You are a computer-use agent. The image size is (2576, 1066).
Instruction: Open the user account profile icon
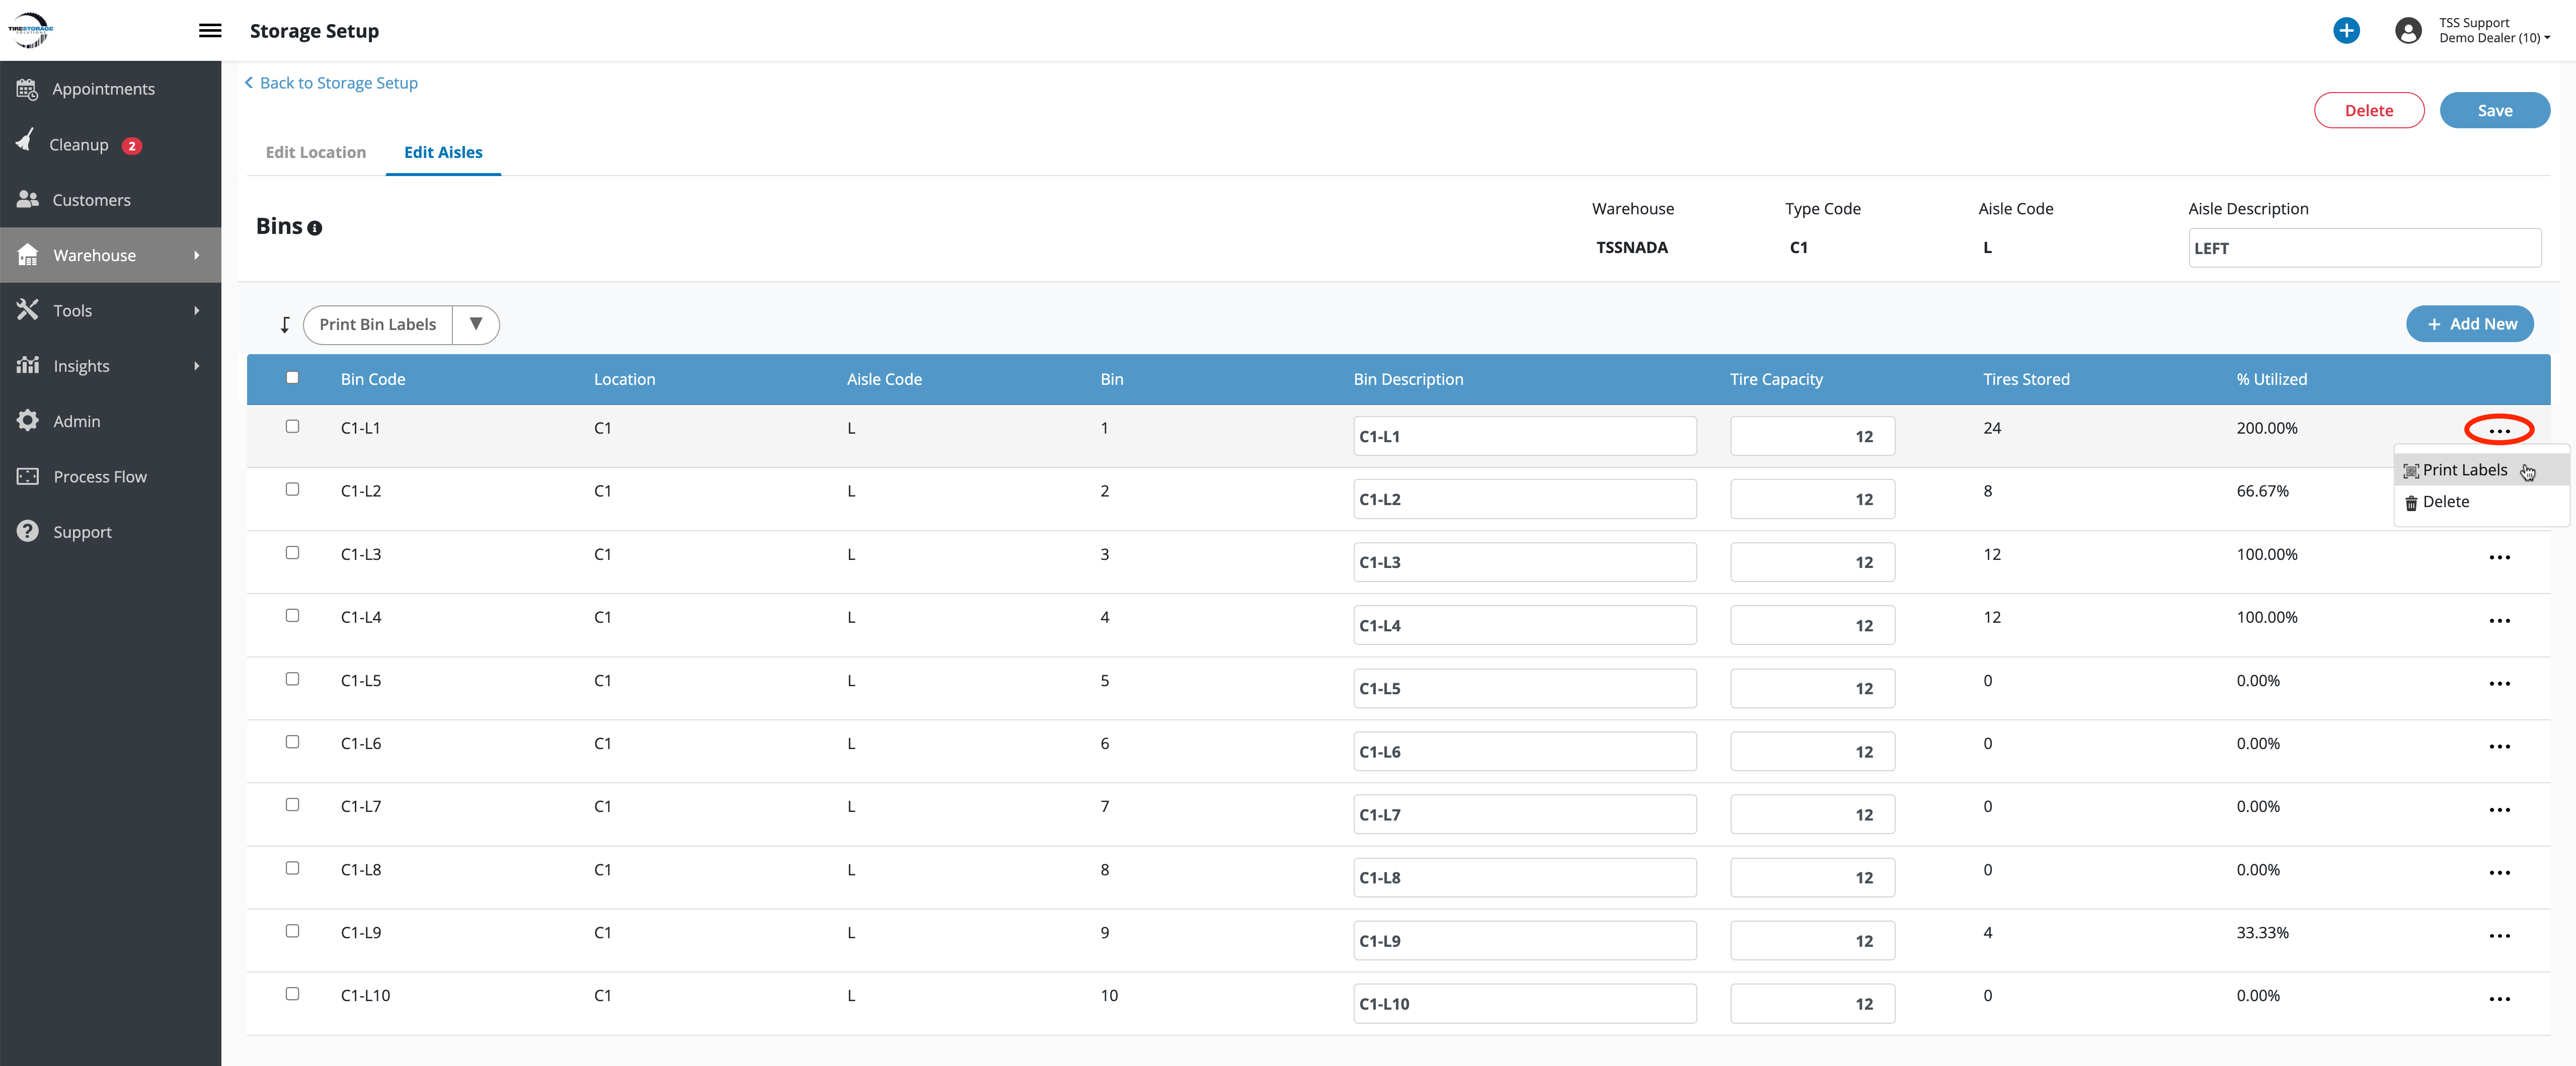tap(2408, 31)
